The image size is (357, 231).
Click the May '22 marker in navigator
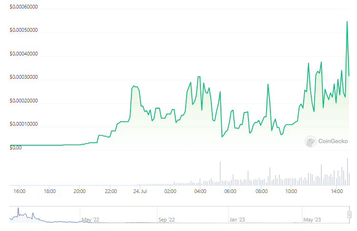[x=90, y=220]
